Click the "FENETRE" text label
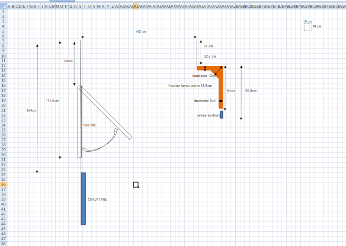Image resolution: width=346 pixels, height=246 pixels. click(x=90, y=125)
